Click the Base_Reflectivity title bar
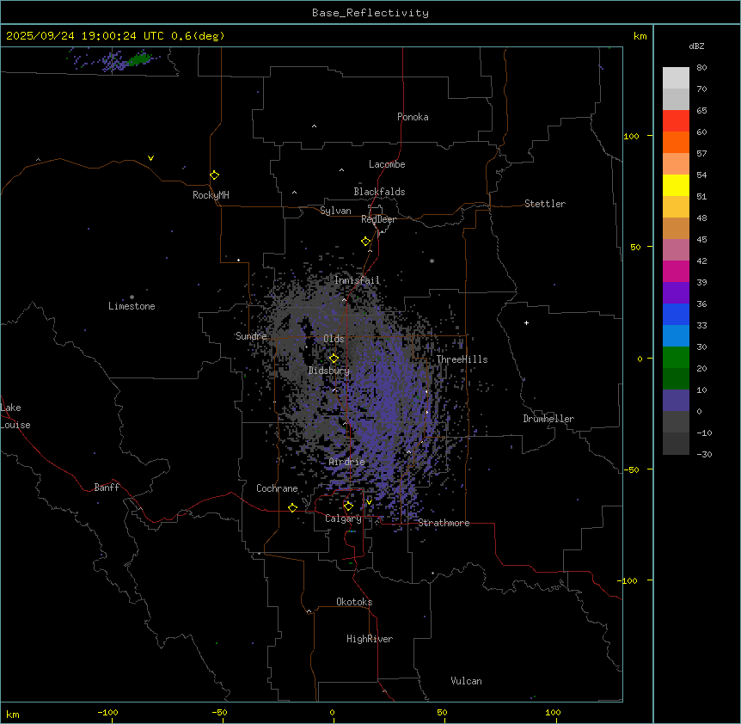The width and height of the screenshot is (741, 724). (370, 13)
